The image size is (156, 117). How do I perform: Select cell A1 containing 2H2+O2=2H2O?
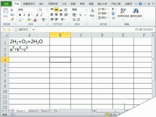pos(29,41)
